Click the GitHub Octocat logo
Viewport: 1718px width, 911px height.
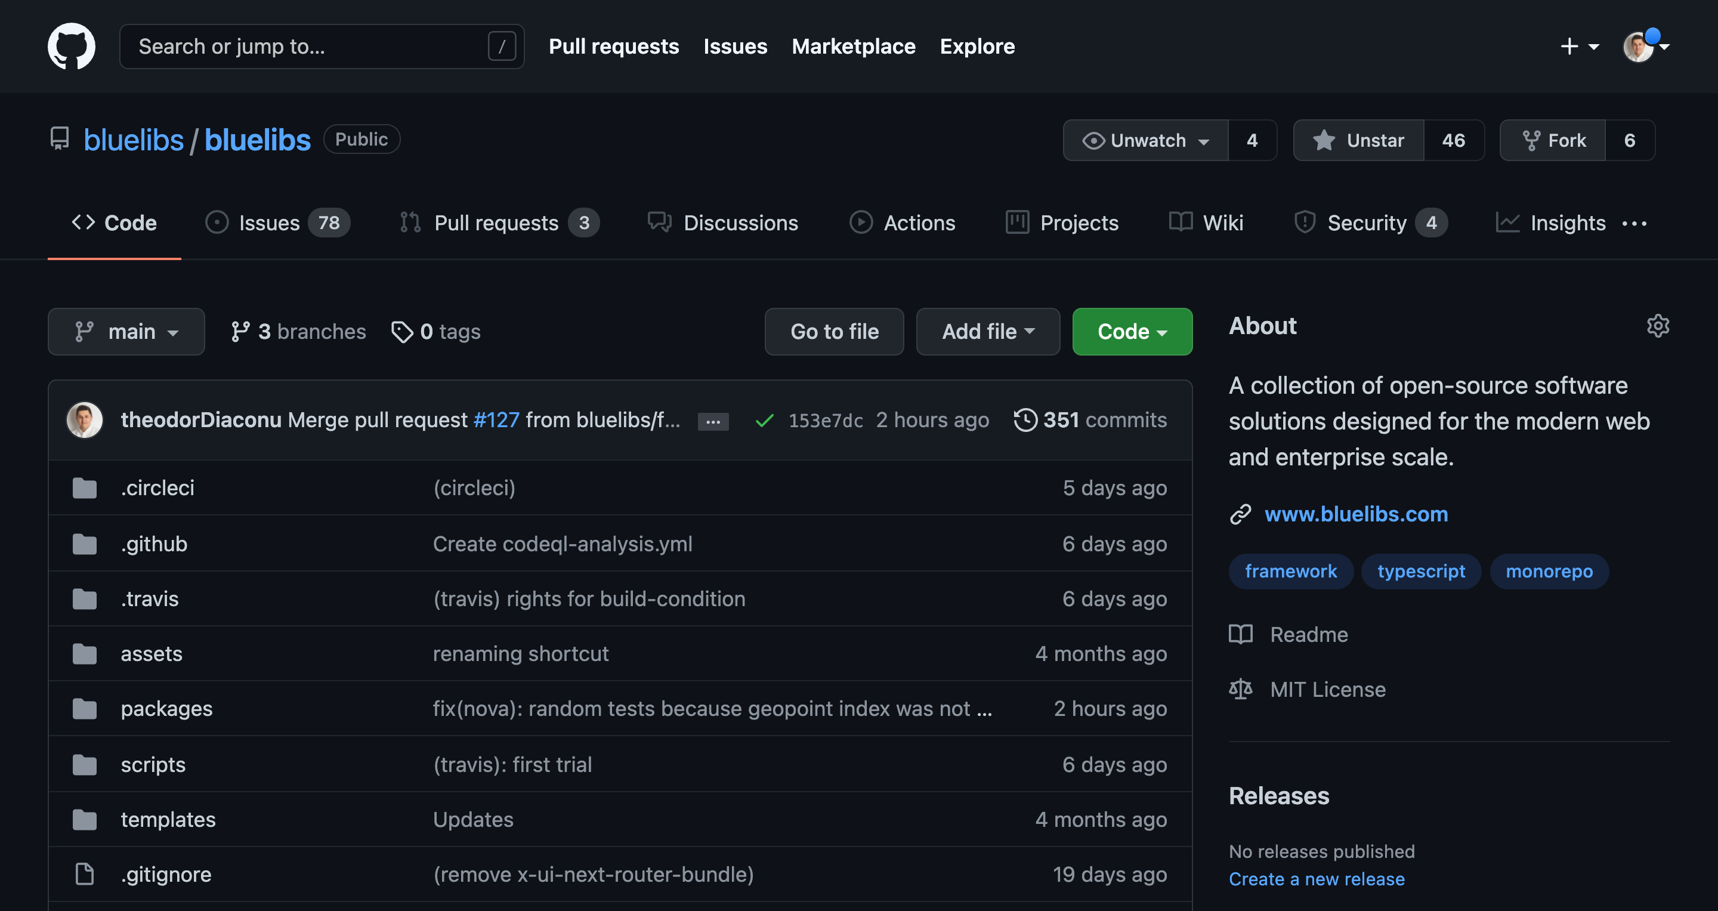click(72, 46)
